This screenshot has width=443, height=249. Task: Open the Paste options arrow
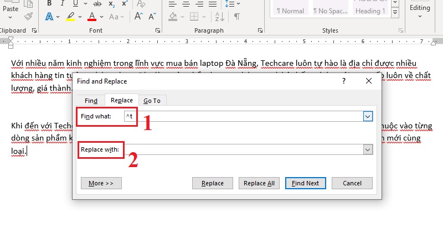pos(11,17)
